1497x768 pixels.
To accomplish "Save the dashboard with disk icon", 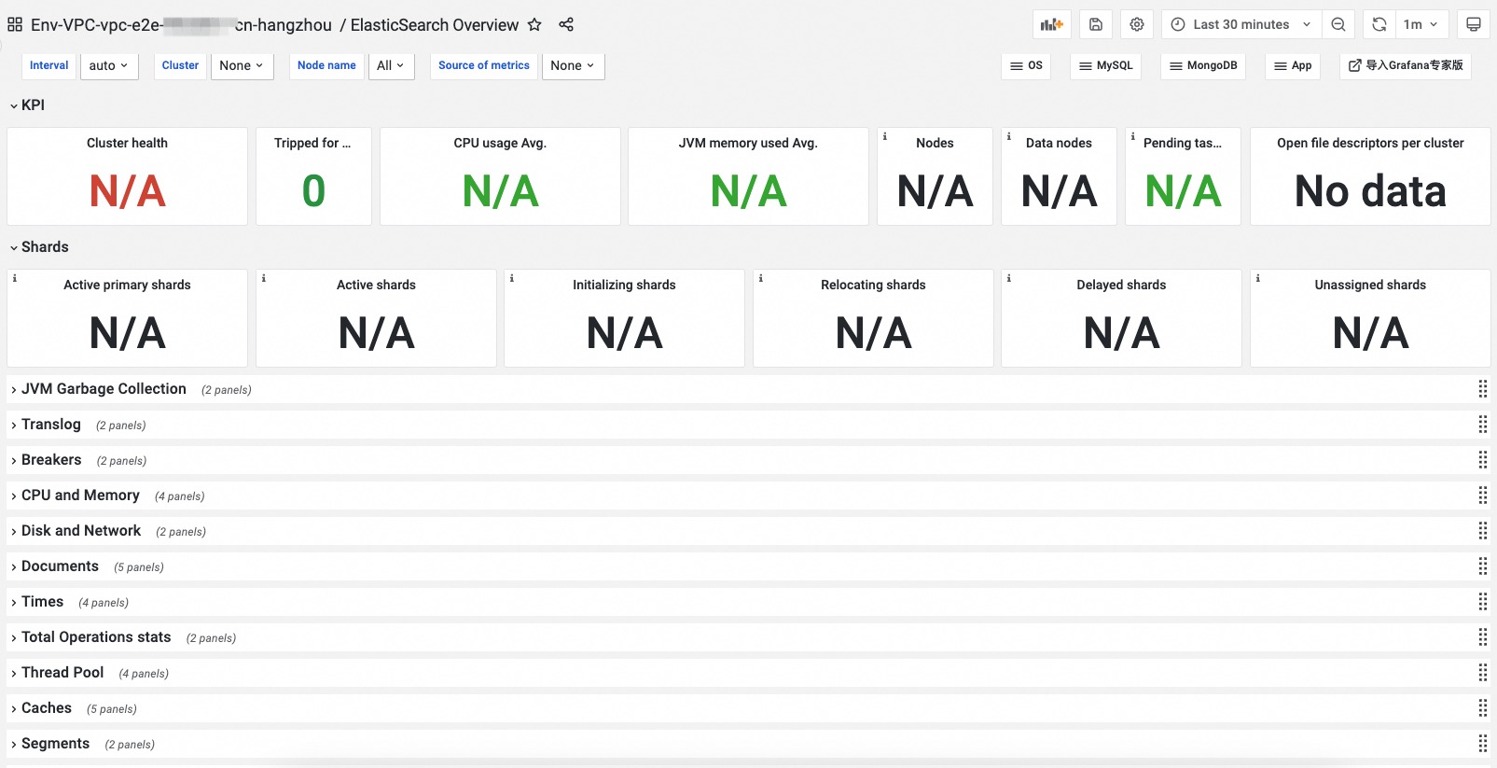I will 1096,24.
